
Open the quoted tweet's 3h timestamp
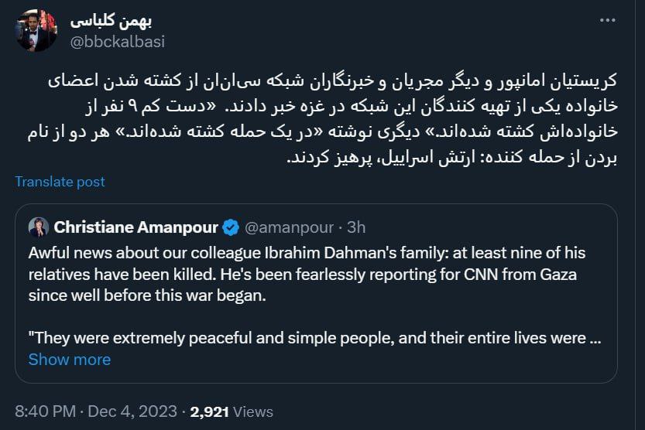[x=356, y=227]
